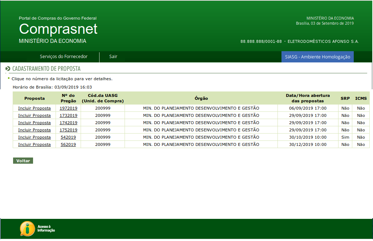Screen dimensions: 373x241
Task: Click the green arrow beside Cadastramento de Proposta
Action: coord(8,69)
